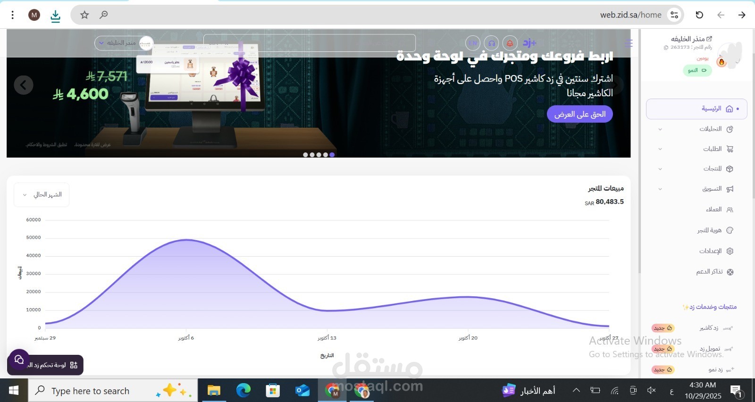Screen dimensions: 755x402
Task: Click the megaphone icon for التسويق
Action: point(730,189)
